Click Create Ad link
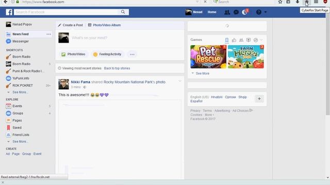330x185 pixels. point(8,154)
